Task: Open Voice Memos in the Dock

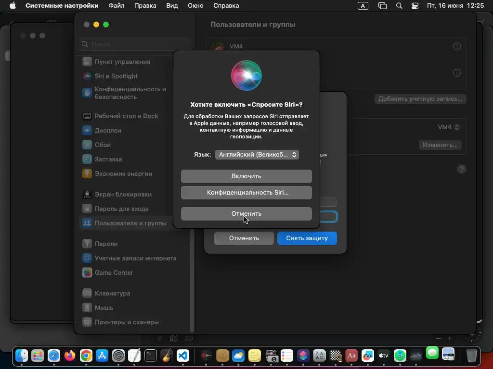Action: (x=206, y=356)
